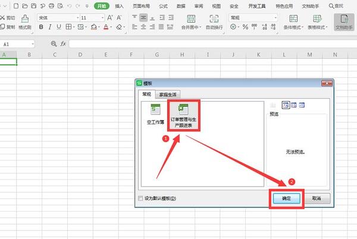
Task: Click the Redo arrow icon
Action: click(77, 6)
